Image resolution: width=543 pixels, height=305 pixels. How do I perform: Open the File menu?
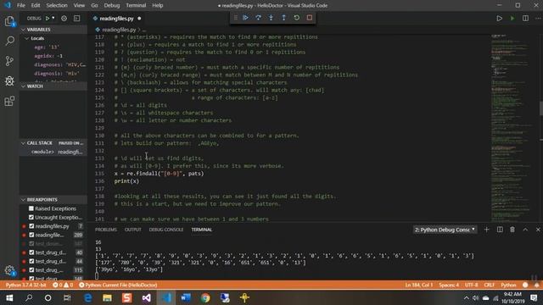[20, 5]
